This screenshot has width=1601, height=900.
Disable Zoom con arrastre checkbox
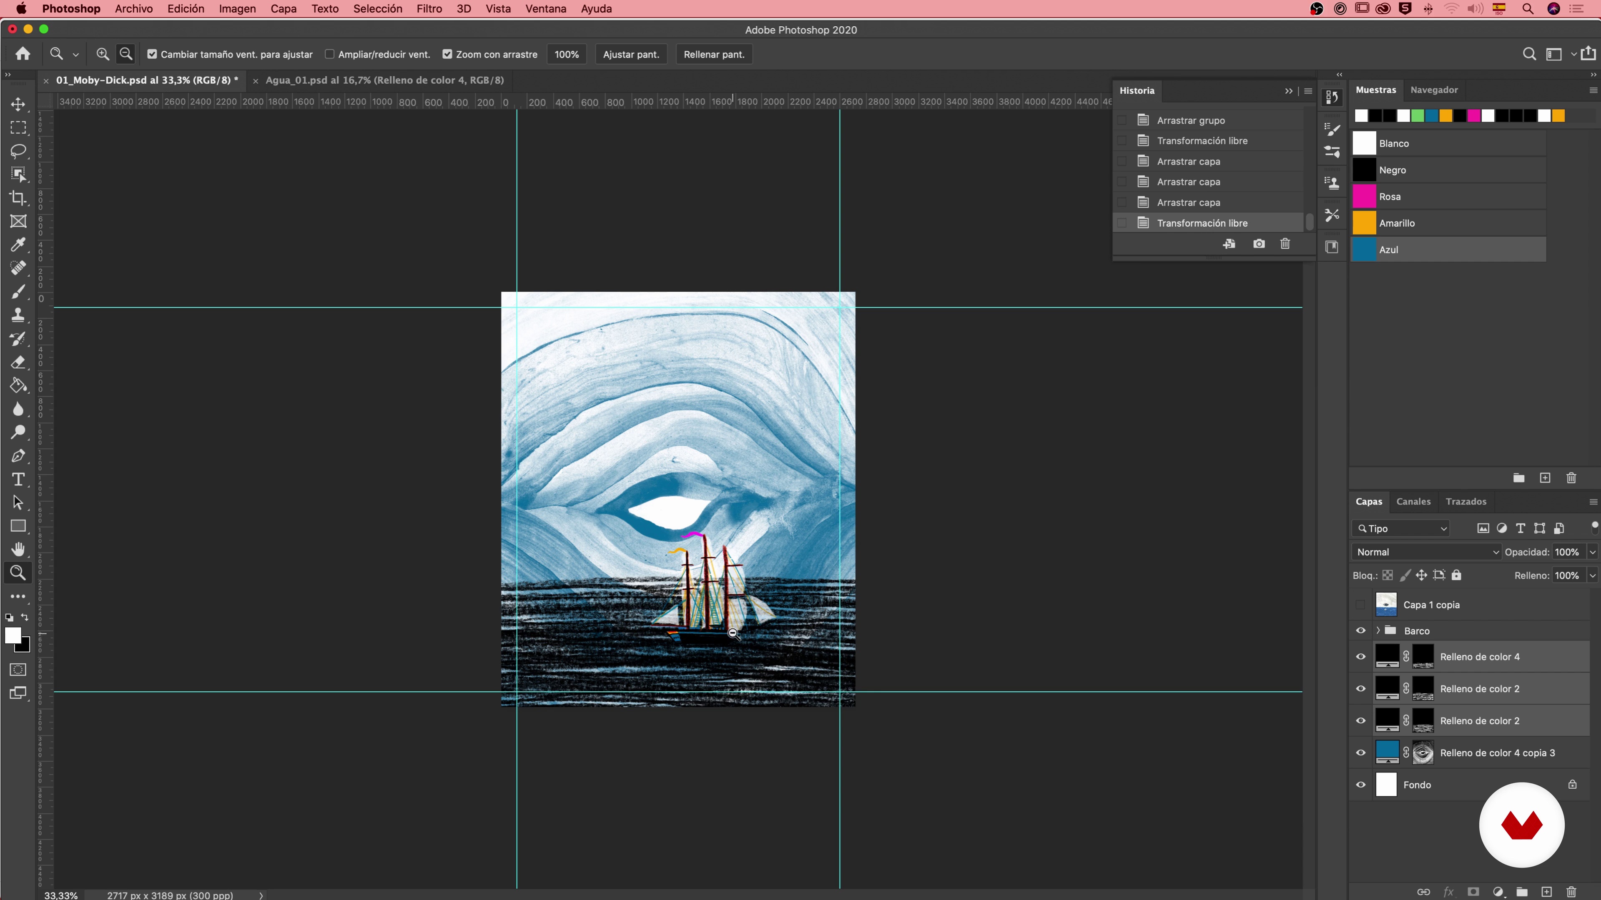pyautogui.click(x=447, y=54)
